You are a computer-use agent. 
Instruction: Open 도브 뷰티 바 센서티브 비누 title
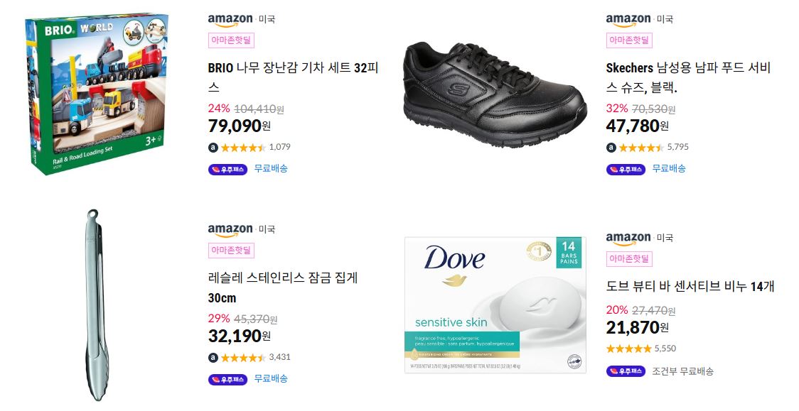tap(690, 286)
